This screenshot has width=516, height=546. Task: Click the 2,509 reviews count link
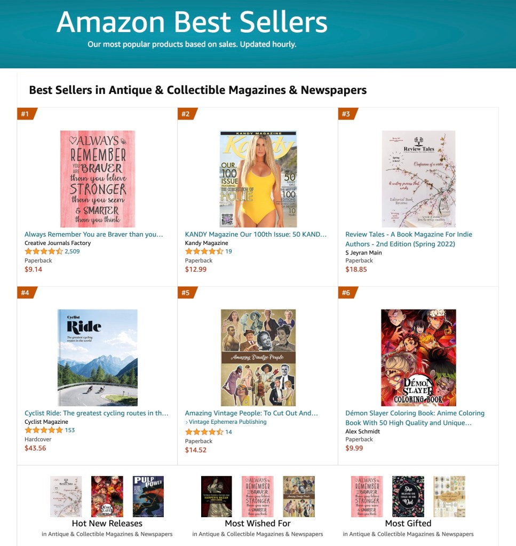[72, 251]
